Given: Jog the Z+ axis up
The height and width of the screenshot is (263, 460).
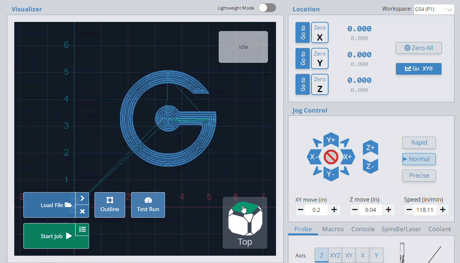Looking at the screenshot, I should [371, 148].
